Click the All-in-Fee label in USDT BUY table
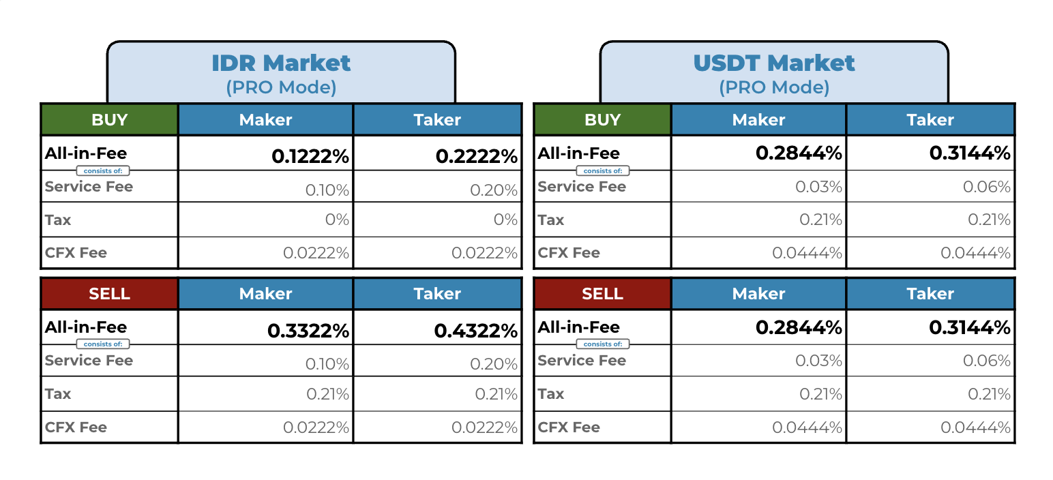 (578, 153)
